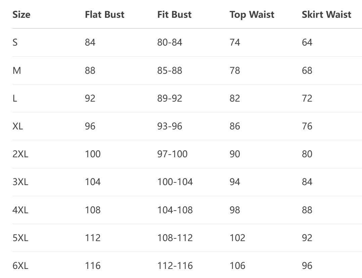362x278 pixels.
Task: Click the Skirt Waist column header
Action: click(x=326, y=15)
